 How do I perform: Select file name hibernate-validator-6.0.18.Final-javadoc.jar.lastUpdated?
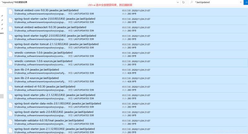[x=49, y=120]
